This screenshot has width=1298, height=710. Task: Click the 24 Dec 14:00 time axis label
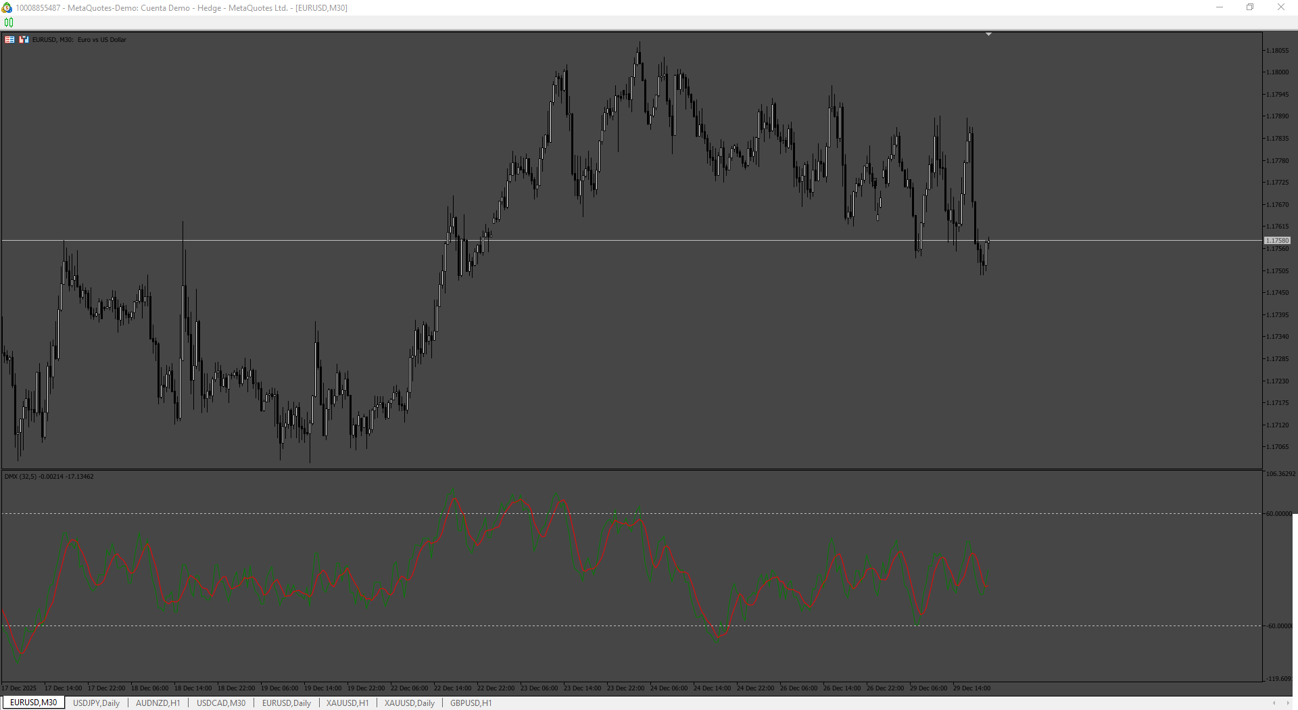click(x=712, y=688)
